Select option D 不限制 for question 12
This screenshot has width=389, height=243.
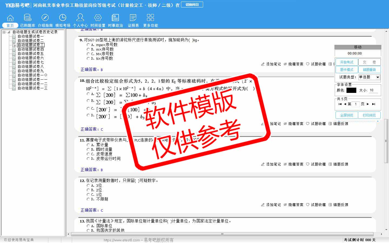coord(88,199)
